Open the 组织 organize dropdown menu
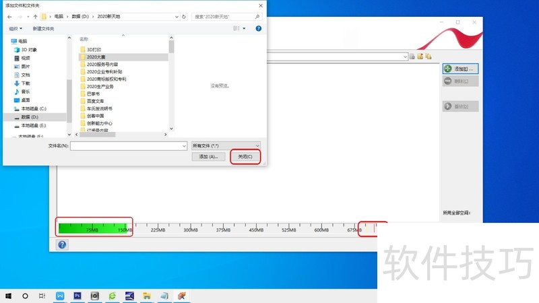 pyautogui.click(x=15, y=28)
